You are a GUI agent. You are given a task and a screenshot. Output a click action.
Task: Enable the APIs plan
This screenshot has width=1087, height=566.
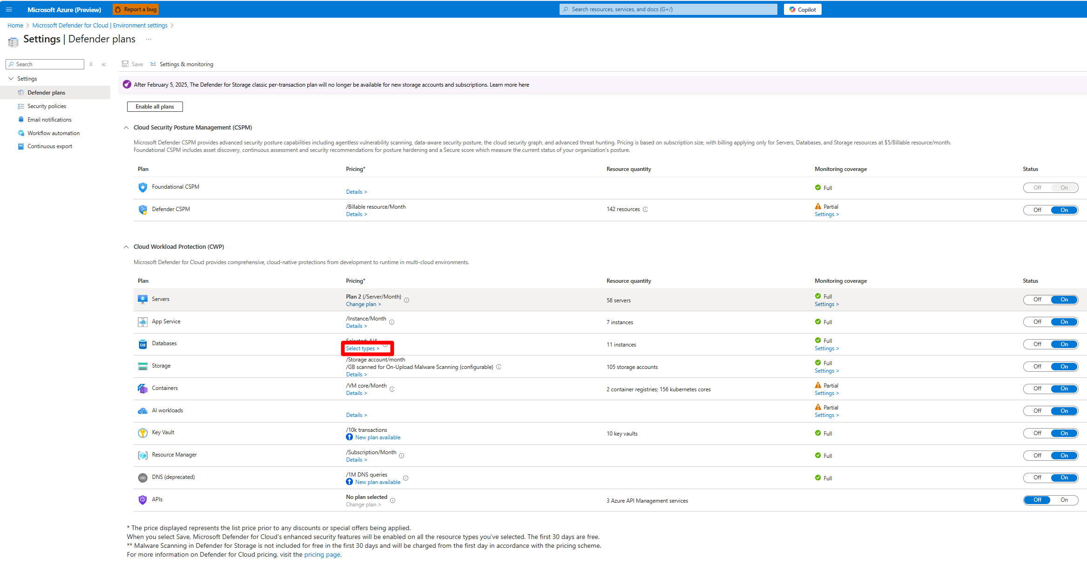pos(1065,500)
